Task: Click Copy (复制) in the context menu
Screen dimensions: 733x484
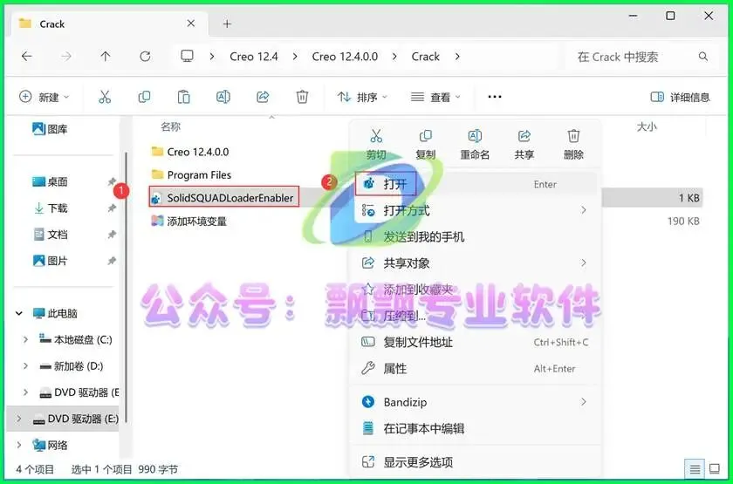Action: coord(426,145)
